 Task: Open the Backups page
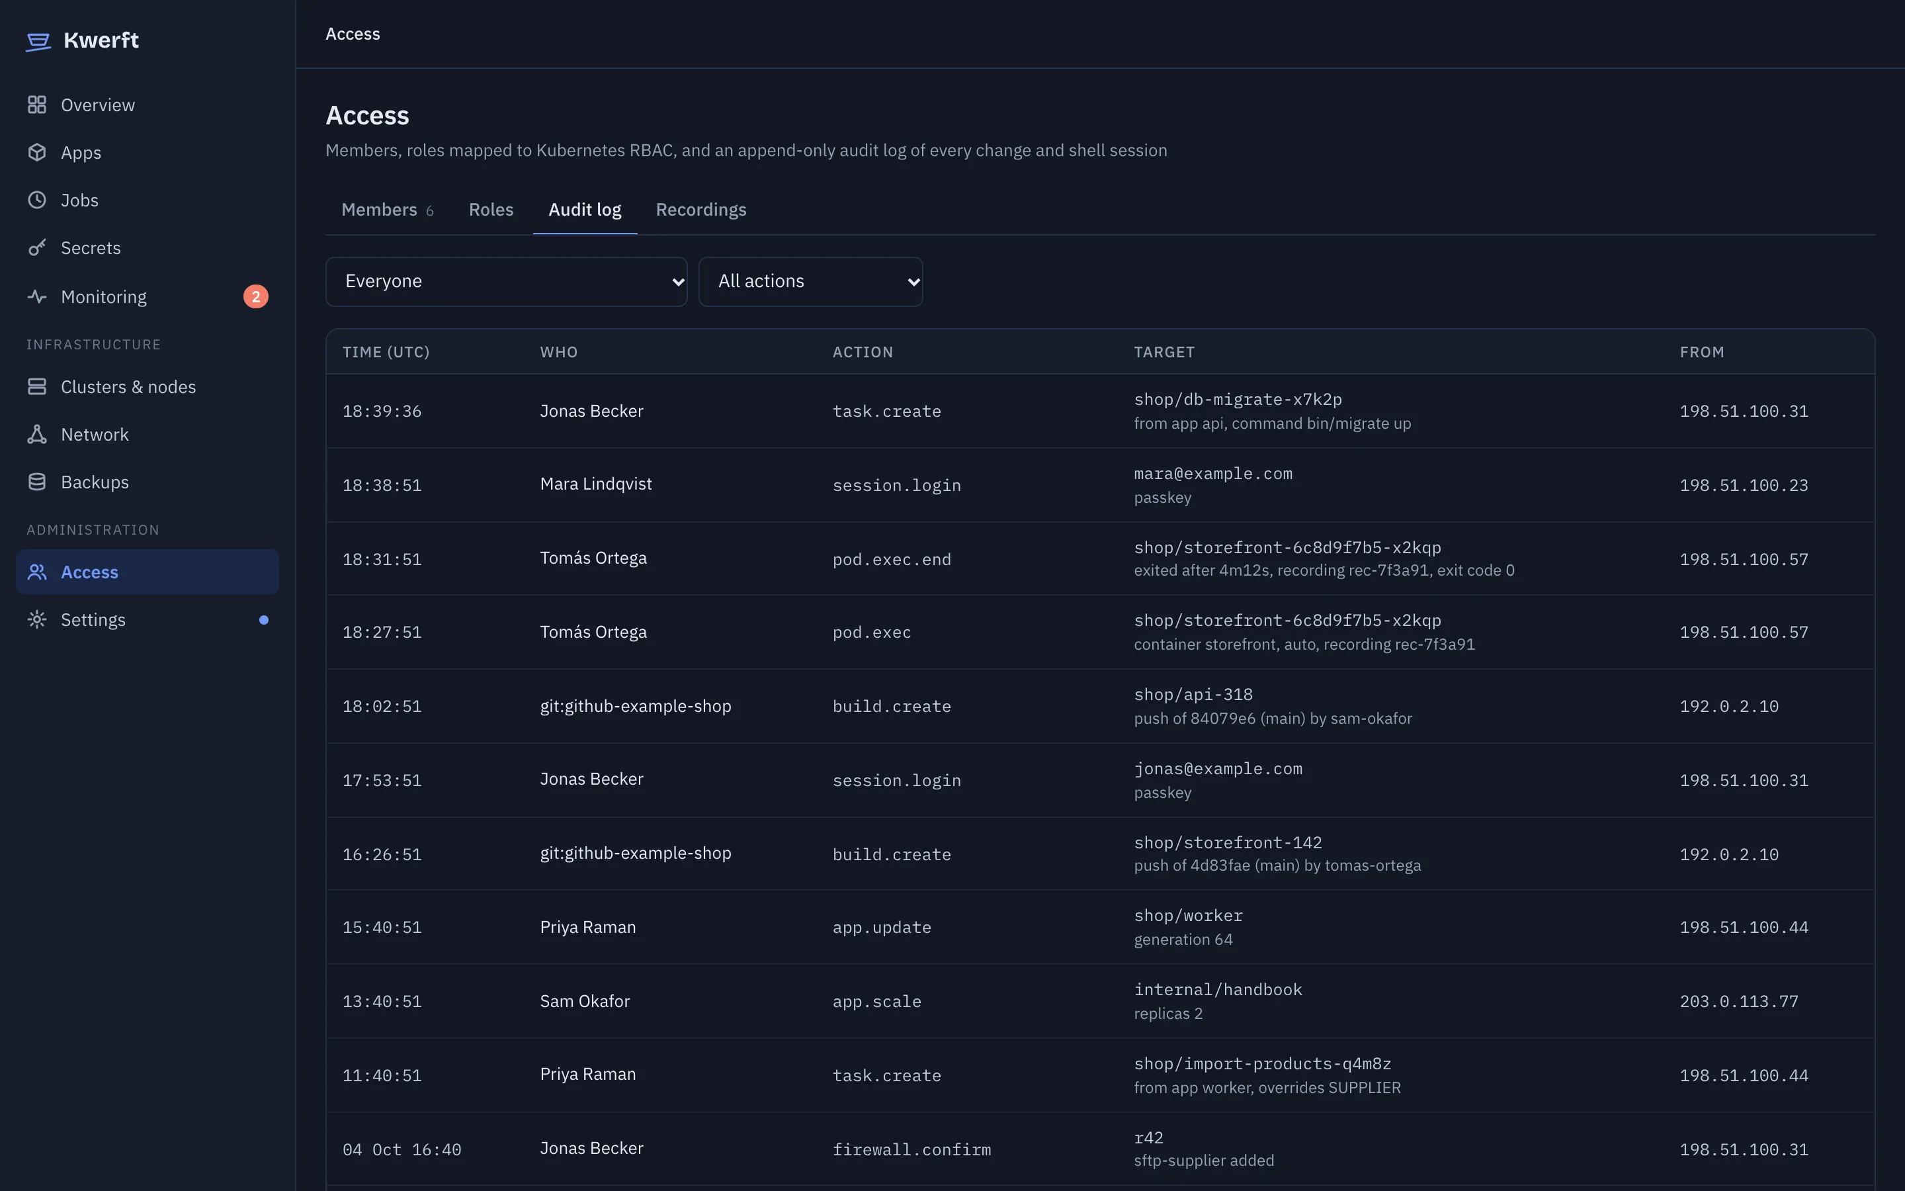pyautogui.click(x=148, y=482)
